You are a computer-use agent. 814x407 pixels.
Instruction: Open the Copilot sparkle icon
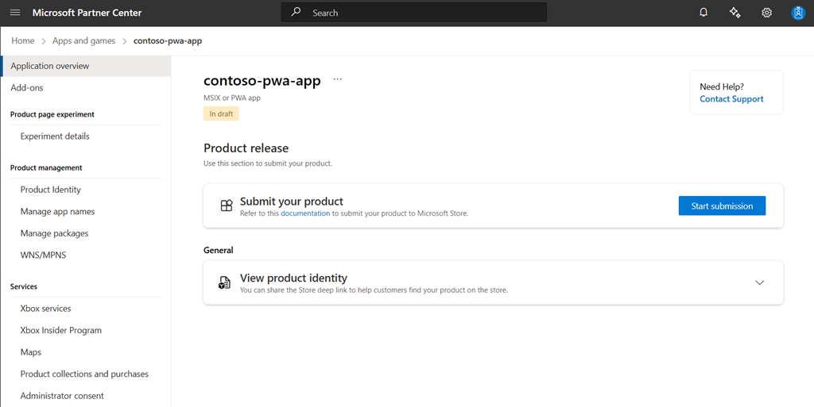pyautogui.click(x=735, y=13)
